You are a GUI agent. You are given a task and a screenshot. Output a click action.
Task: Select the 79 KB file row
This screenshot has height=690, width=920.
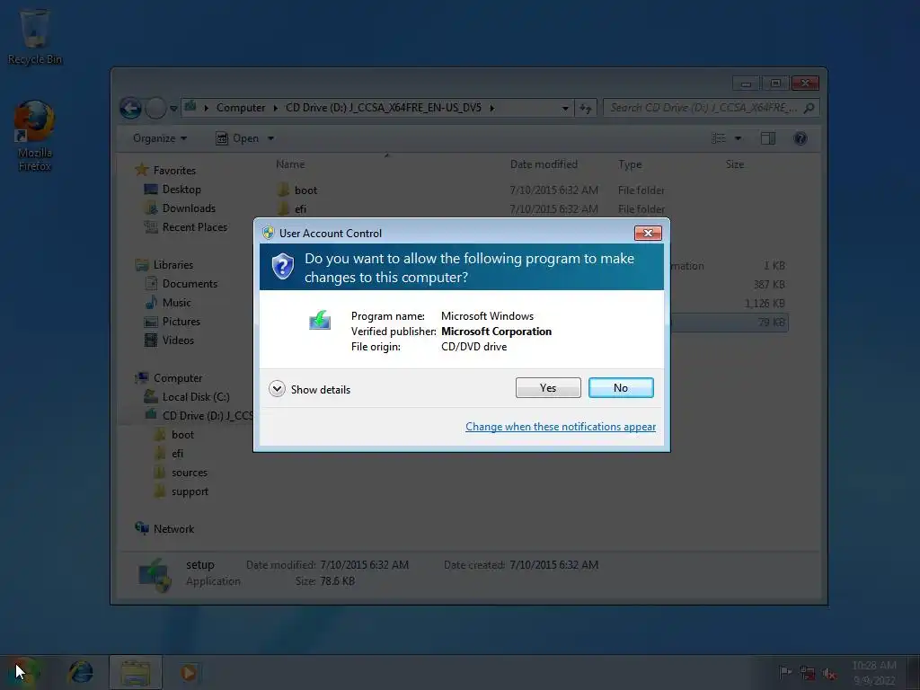click(x=730, y=323)
